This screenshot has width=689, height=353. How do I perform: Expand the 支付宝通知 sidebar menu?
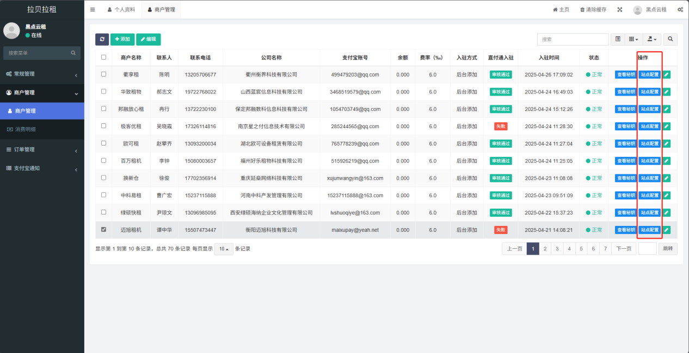42,168
